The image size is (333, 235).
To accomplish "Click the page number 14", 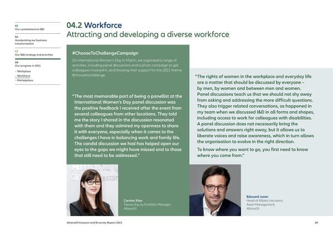I will pos(316,223).
